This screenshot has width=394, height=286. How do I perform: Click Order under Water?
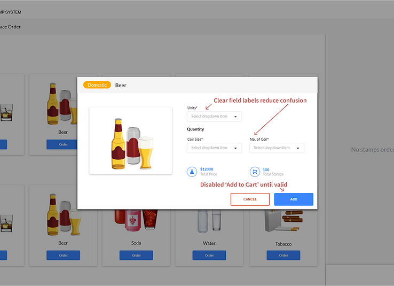tap(209, 256)
